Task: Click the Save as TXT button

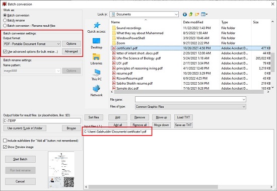Action: (183, 125)
